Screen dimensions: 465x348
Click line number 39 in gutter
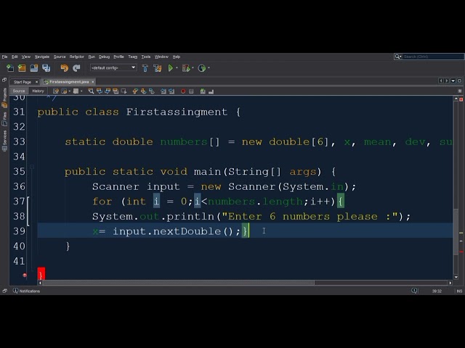point(19,231)
